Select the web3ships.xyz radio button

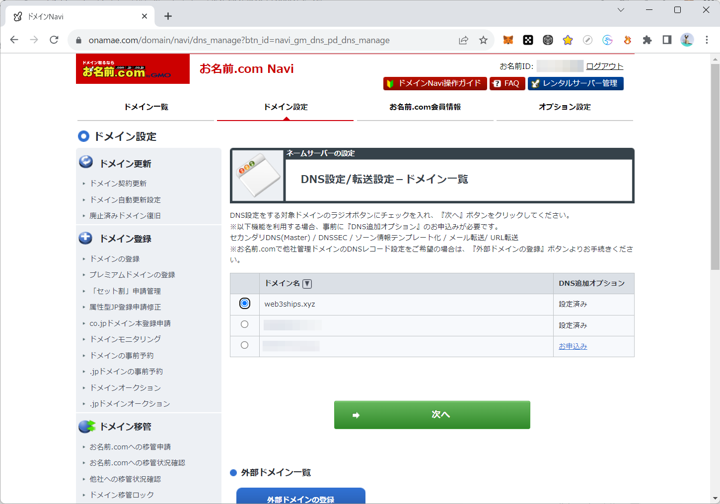[244, 303]
